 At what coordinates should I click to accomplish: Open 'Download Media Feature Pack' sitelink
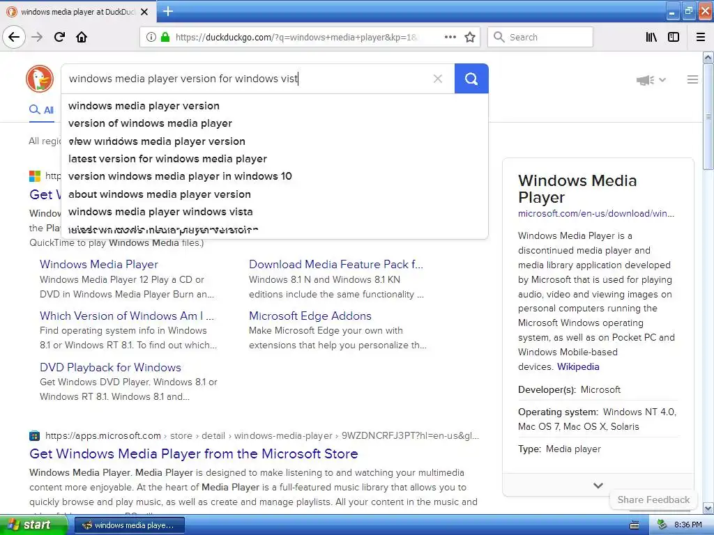click(x=336, y=264)
